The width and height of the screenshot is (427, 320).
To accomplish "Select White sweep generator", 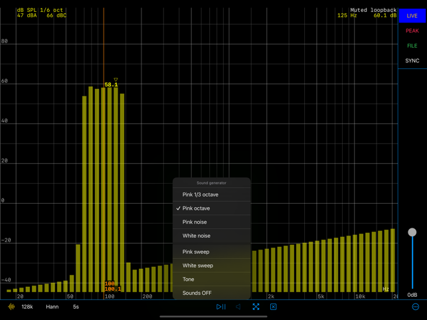I will point(212,266).
